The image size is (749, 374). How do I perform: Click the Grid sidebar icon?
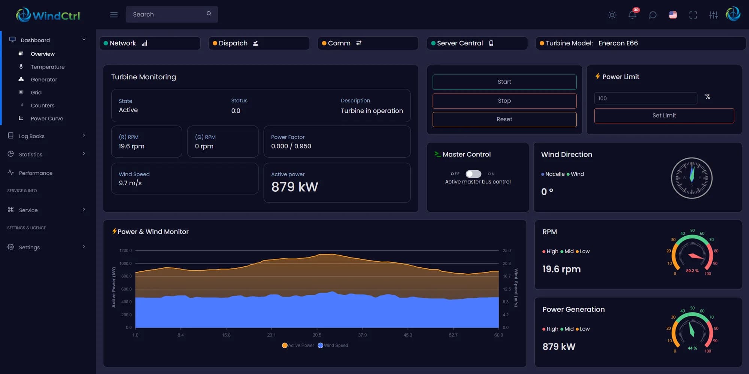click(x=21, y=92)
